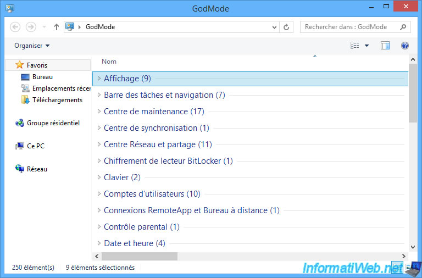The image size is (422, 278).
Task: Click Réseau in the navigation pane
Action: (x=37, y=169)
